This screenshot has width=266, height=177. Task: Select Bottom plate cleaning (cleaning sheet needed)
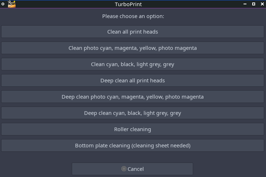[x=133, y=146]
